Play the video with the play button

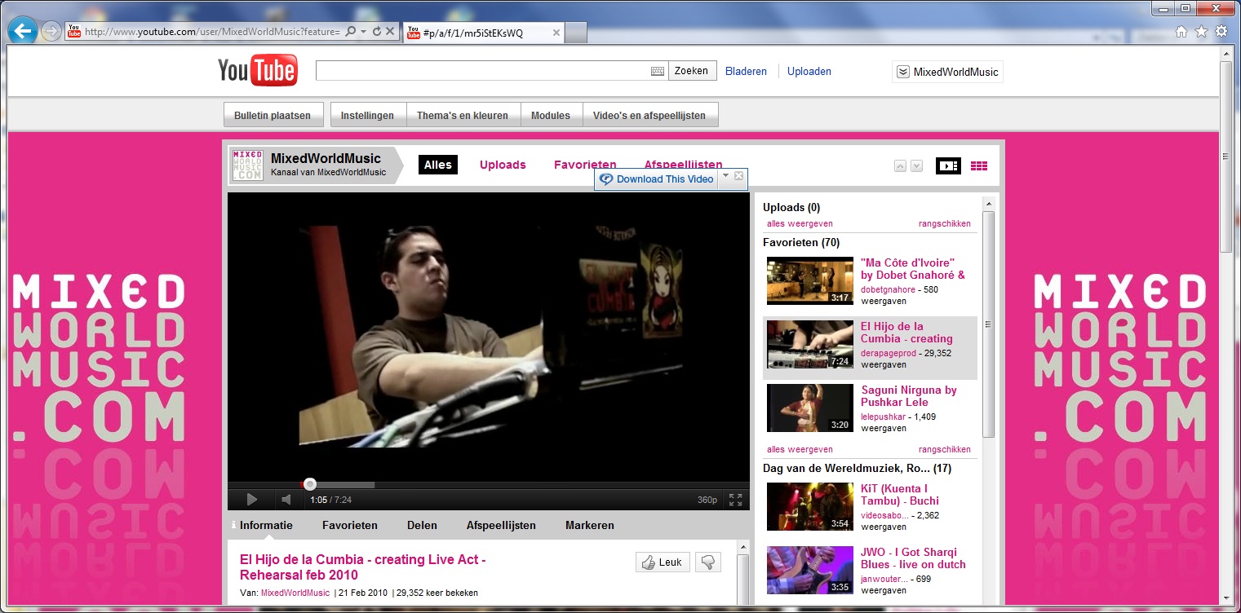[x=252, y=500]
